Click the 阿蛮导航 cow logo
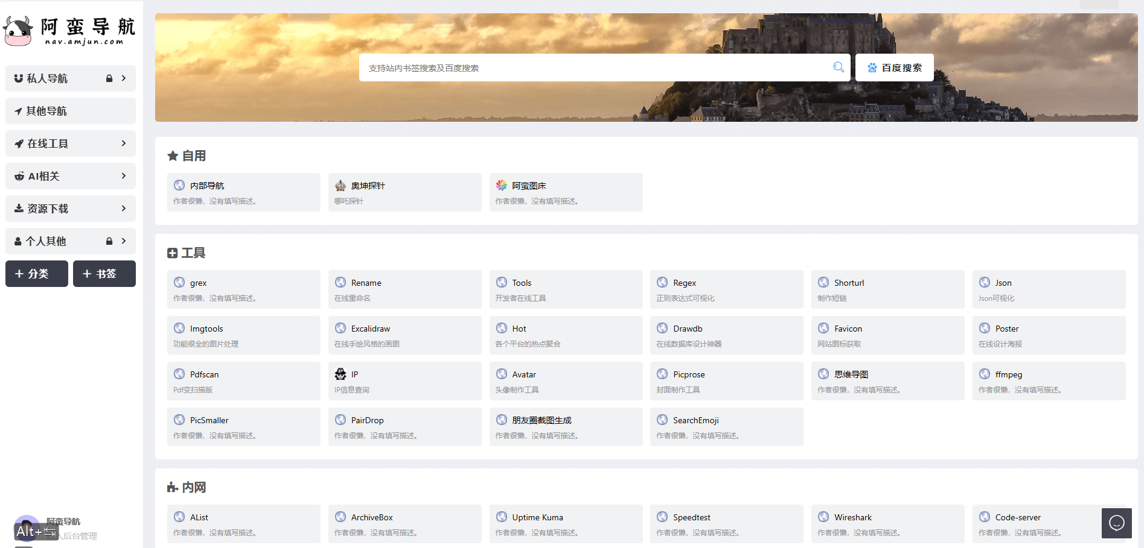The height and width of the screenshot is (548, 1144). [x=18, y=31]
